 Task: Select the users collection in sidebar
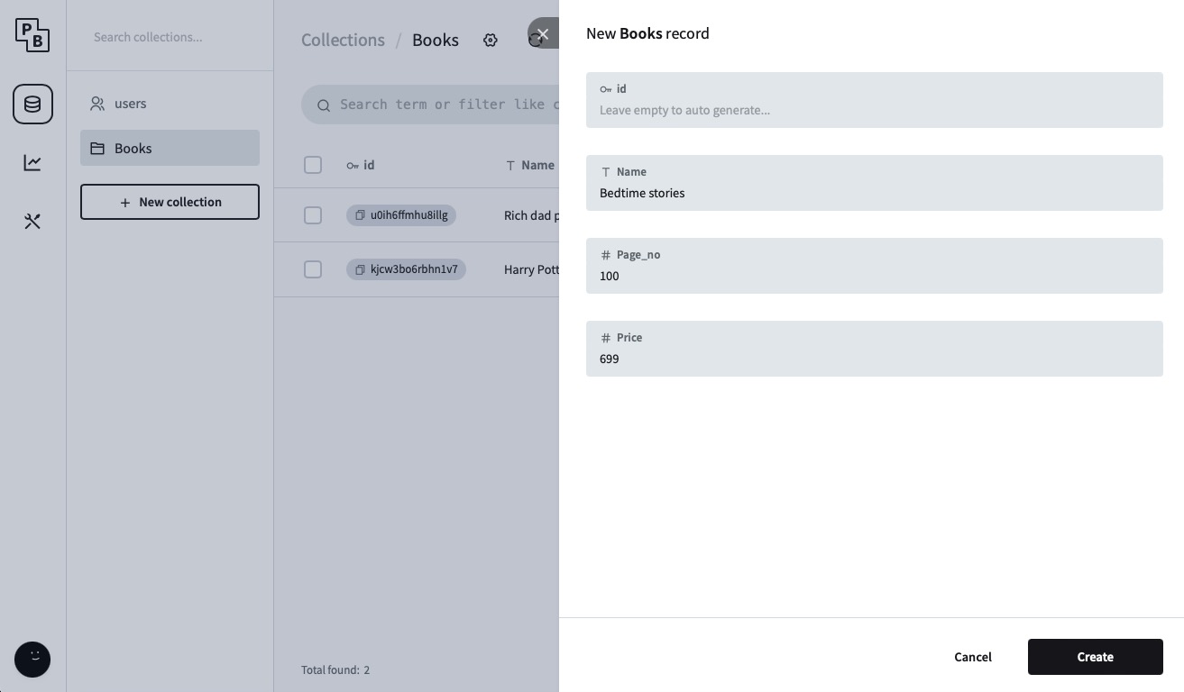coord(130,104)
